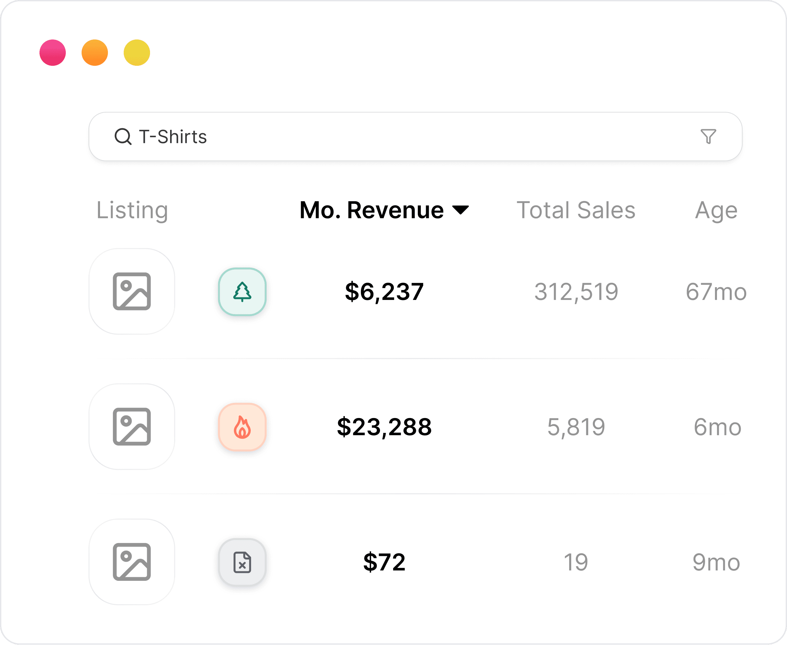Screen dimensions: 787x645
Task: Open image thumbnail of $72 listing
Action: 132,562
